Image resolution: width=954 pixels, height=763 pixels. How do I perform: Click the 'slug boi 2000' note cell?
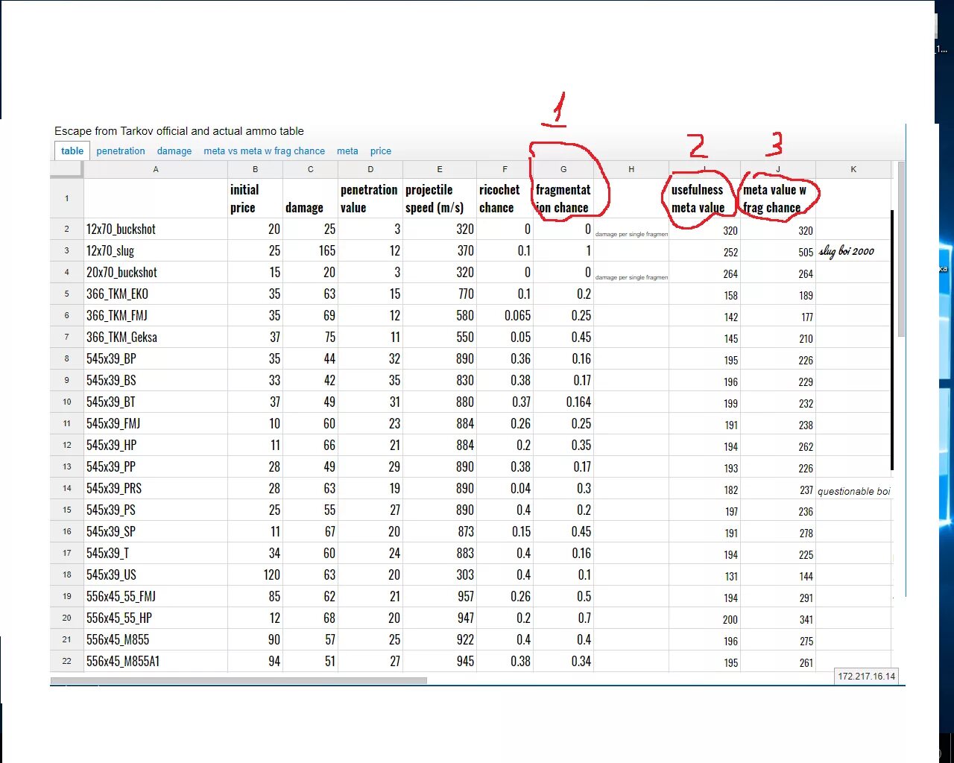pyautogui.click(x=853, y=250)
